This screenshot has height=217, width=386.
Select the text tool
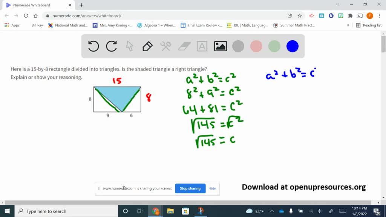coord(202,46)
